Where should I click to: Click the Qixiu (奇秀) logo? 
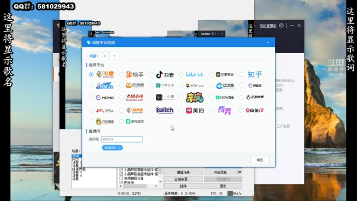coord(225,110)
